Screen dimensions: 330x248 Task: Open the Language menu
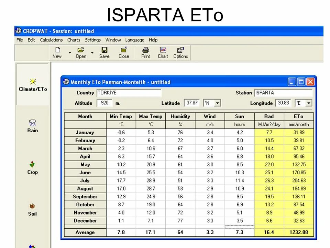point(135,40)
